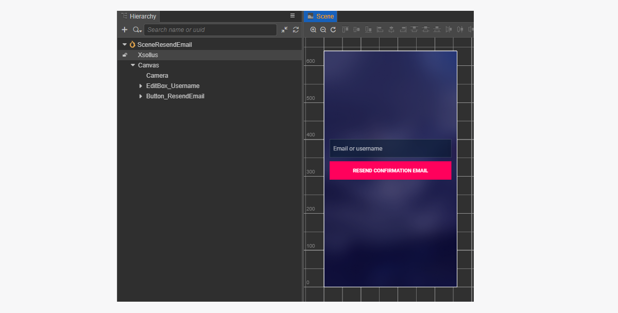Zoom out the Scene view
Image resolution: width=618 pixels, height=313 pixels.
tap(323, 30)
